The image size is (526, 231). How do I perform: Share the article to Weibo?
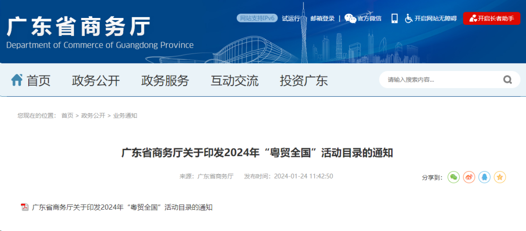point(469,178)
